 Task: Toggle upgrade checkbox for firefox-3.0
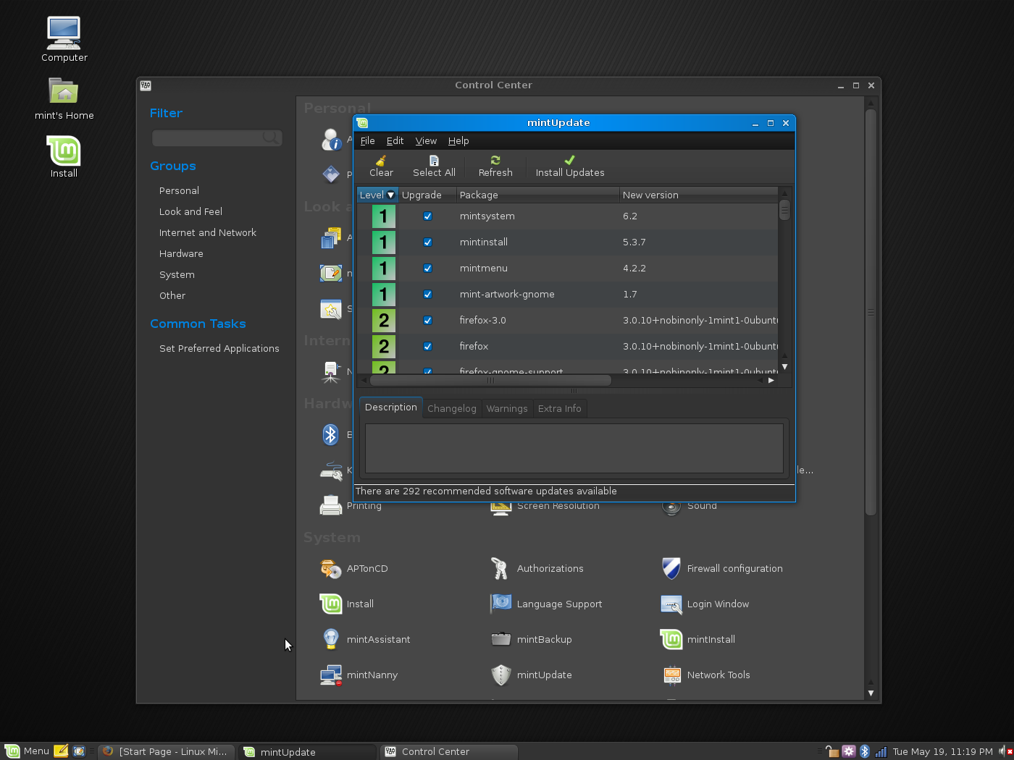tap(427, 321)
